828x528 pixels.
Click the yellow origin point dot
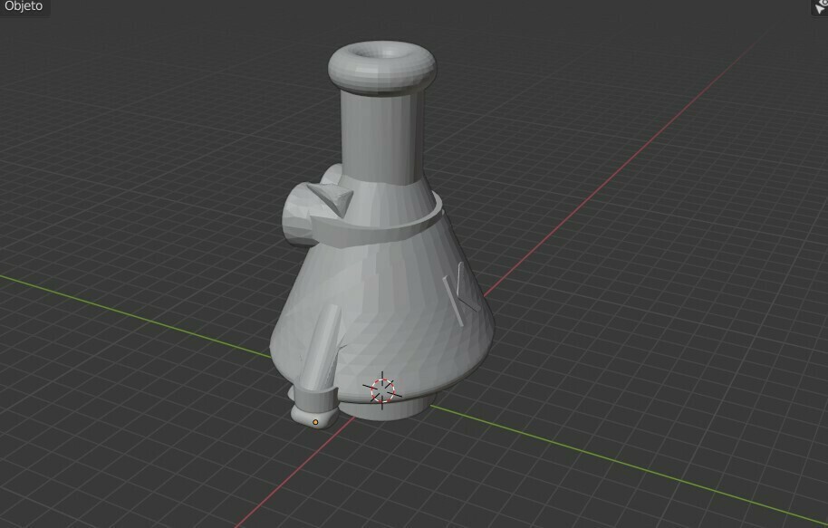pyautogui.click(x=315, y=421)
